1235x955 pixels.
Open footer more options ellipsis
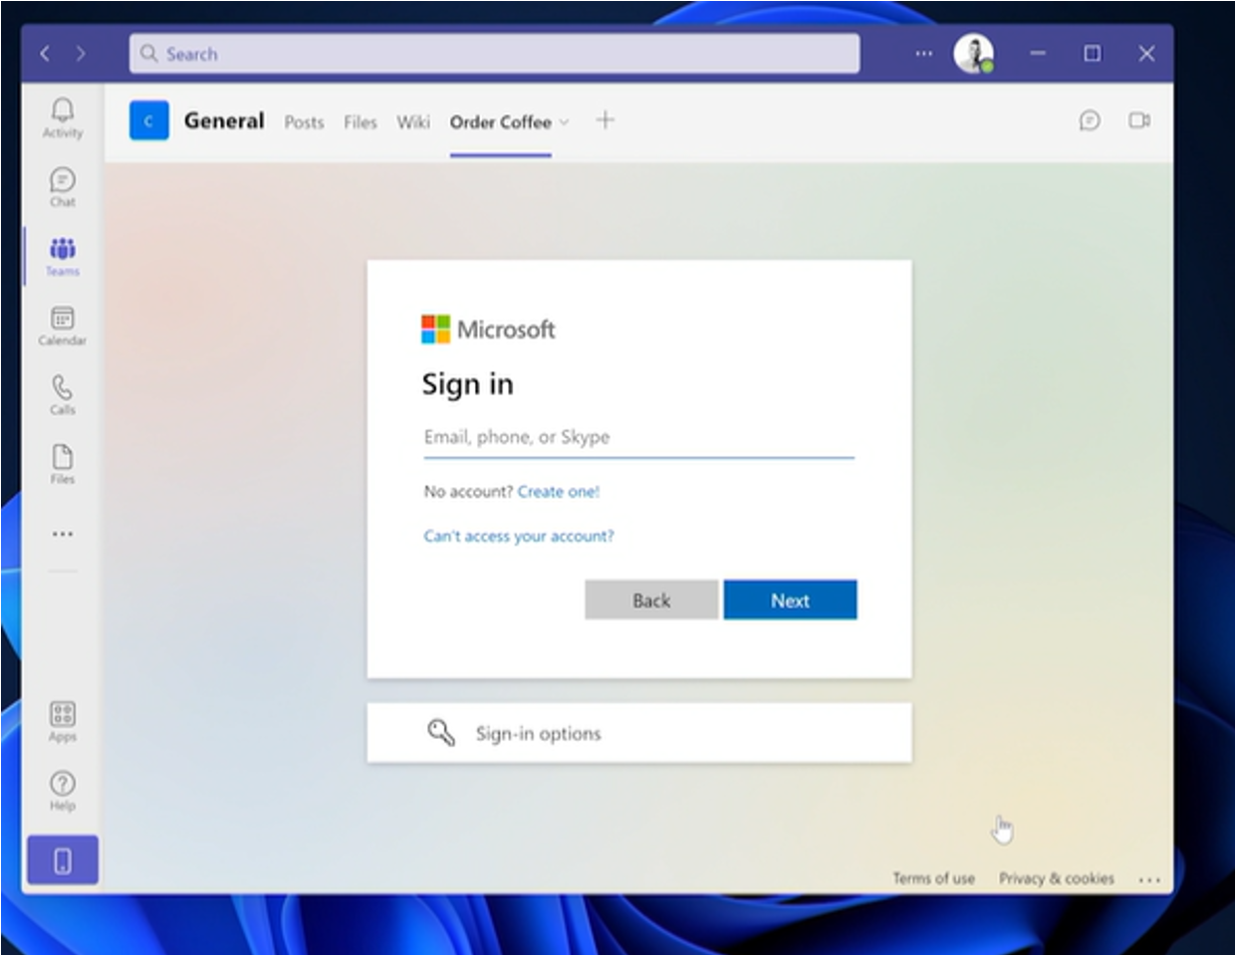point(1149,879)
